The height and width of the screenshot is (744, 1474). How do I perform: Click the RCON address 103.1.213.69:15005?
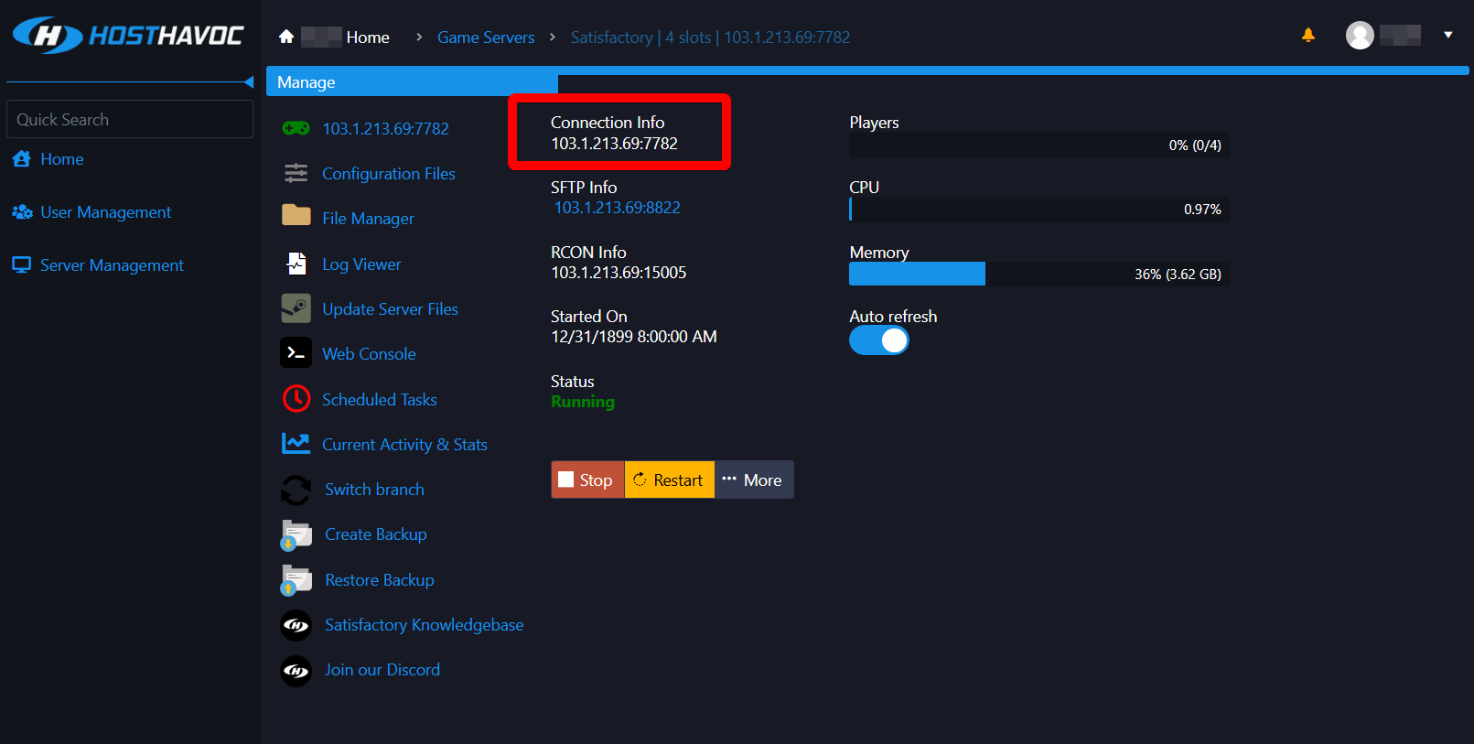tap(619, 273)
